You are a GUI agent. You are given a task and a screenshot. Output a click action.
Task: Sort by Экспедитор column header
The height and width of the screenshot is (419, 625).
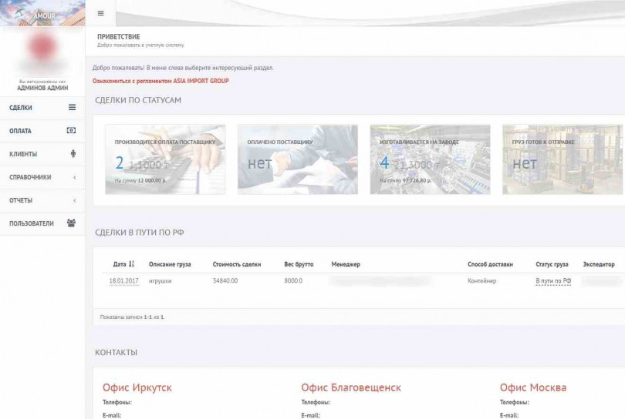tap(599, 264)
